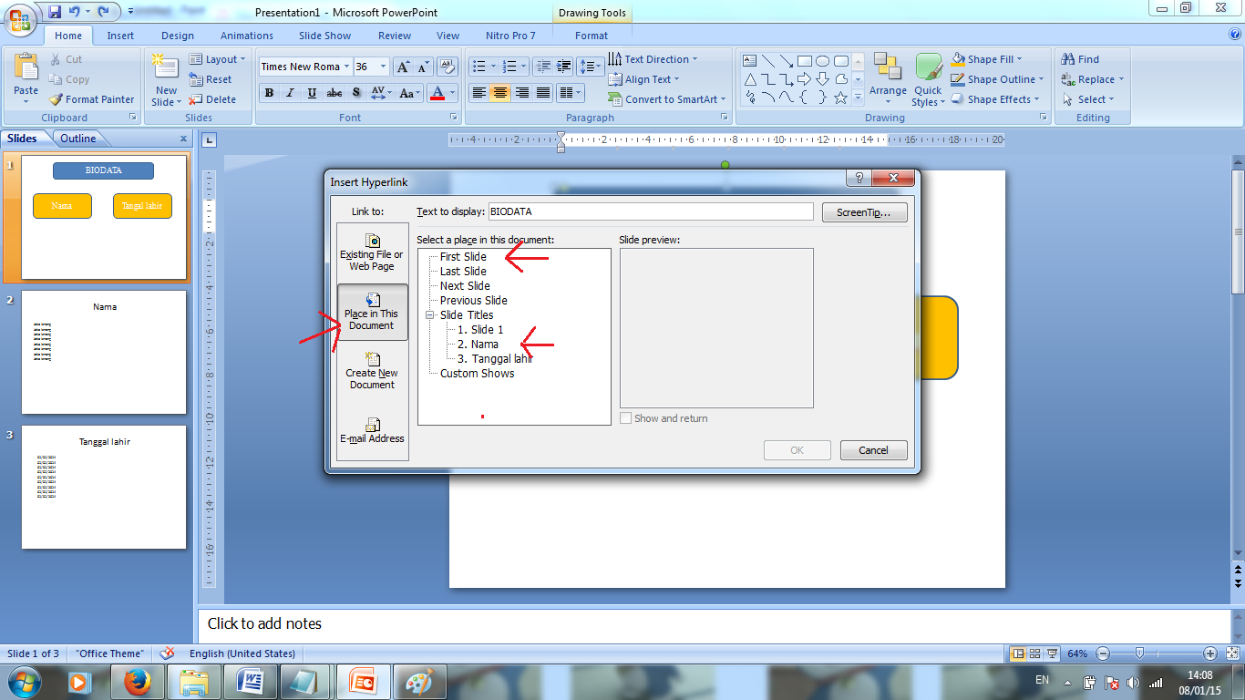Click the ScreenTip button
Image resolution: width=1245 pixels, height=700 pixels.
863,211
